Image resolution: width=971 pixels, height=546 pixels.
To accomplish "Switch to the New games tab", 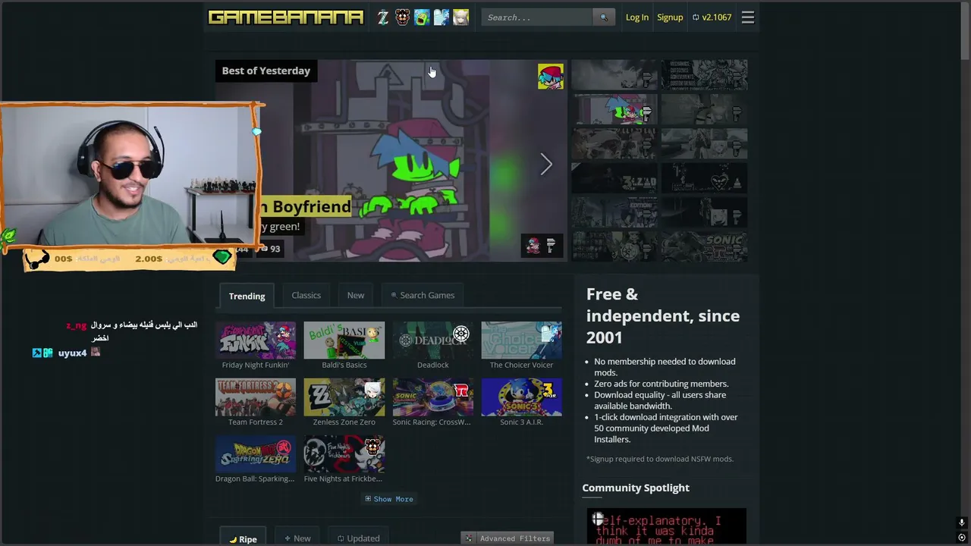I will click(356, 295).
